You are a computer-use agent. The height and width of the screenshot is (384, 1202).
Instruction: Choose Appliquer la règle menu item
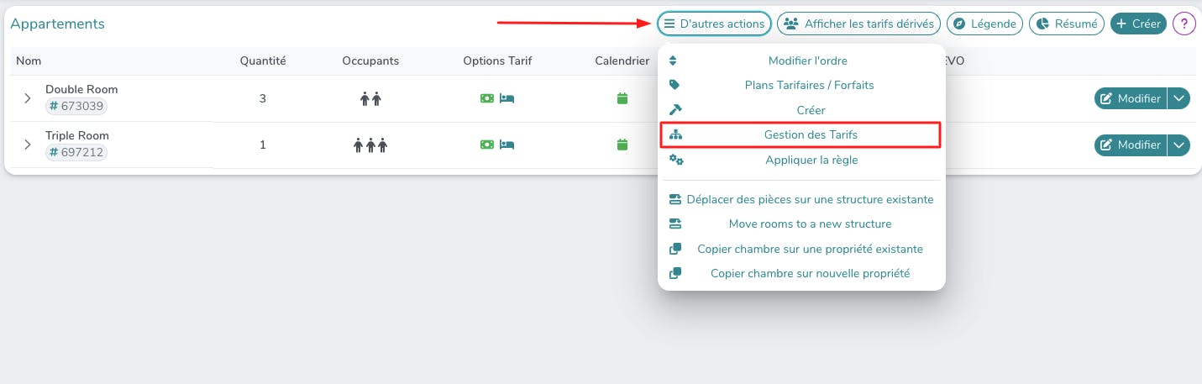tap(811, 160)
